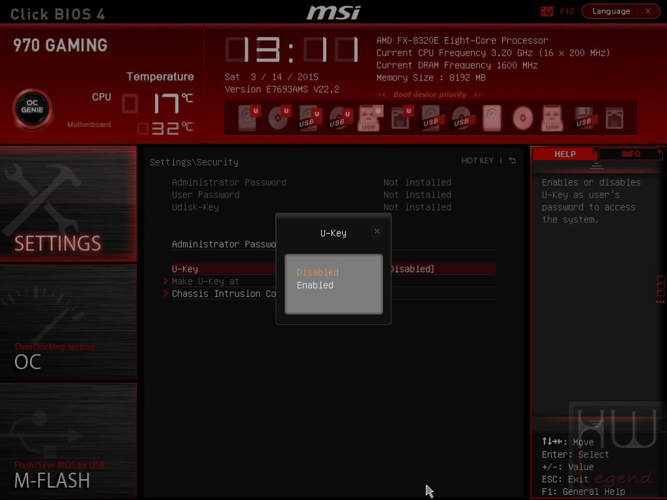Click the BIOS version E7693AMS V22.2 text
This screenshot has height=500, width=667.
click(x=282, y=90)
